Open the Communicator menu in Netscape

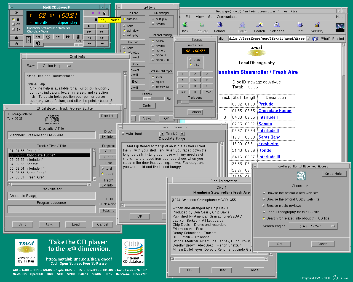[x=228, y=17]
